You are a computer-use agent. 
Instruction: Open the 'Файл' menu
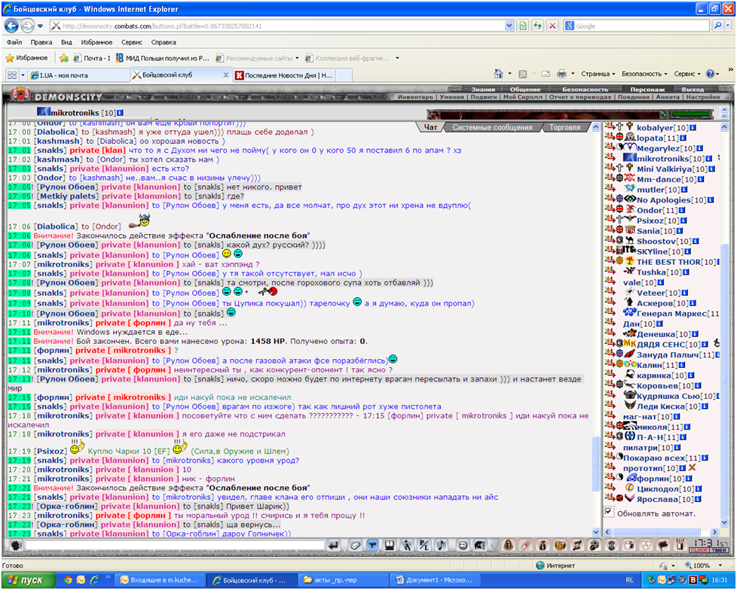pyautogui.click(x=14, y=42)
